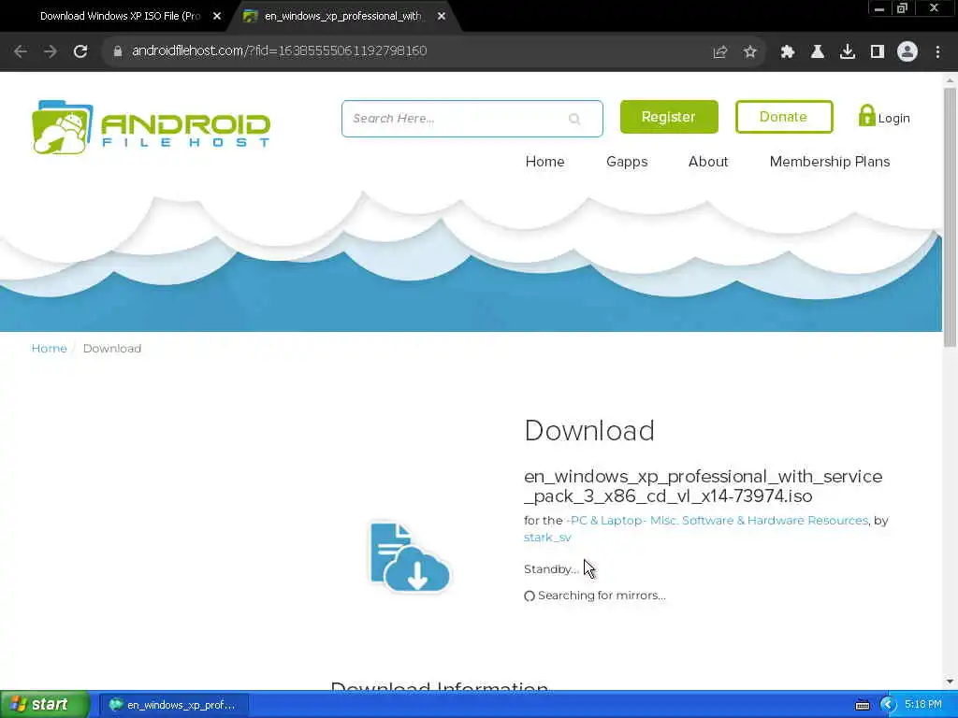Click the padlock site info icon
This screenshot has width=958, height=718.
118,51
